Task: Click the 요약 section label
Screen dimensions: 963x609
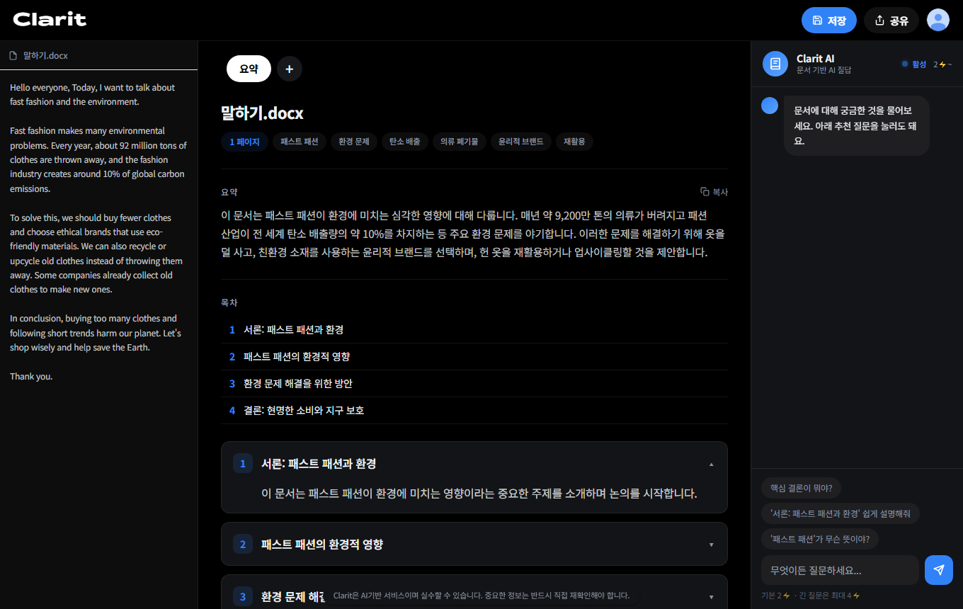Action: click(x=229, y=192)
